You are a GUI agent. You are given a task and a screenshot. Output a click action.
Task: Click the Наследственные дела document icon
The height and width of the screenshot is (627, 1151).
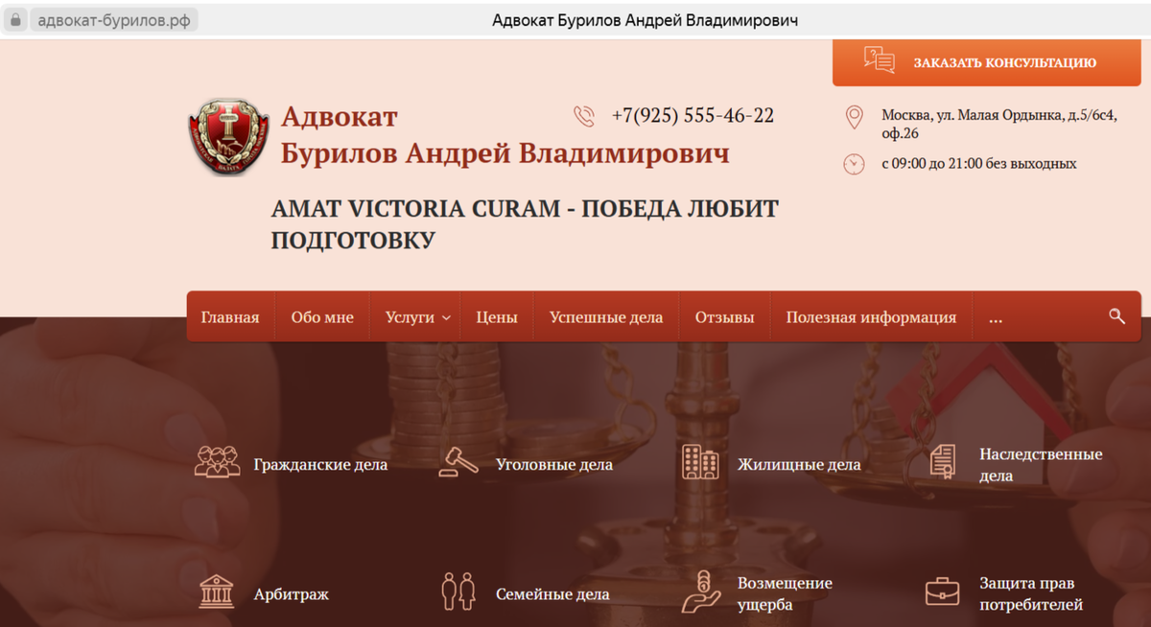[943, 460]
